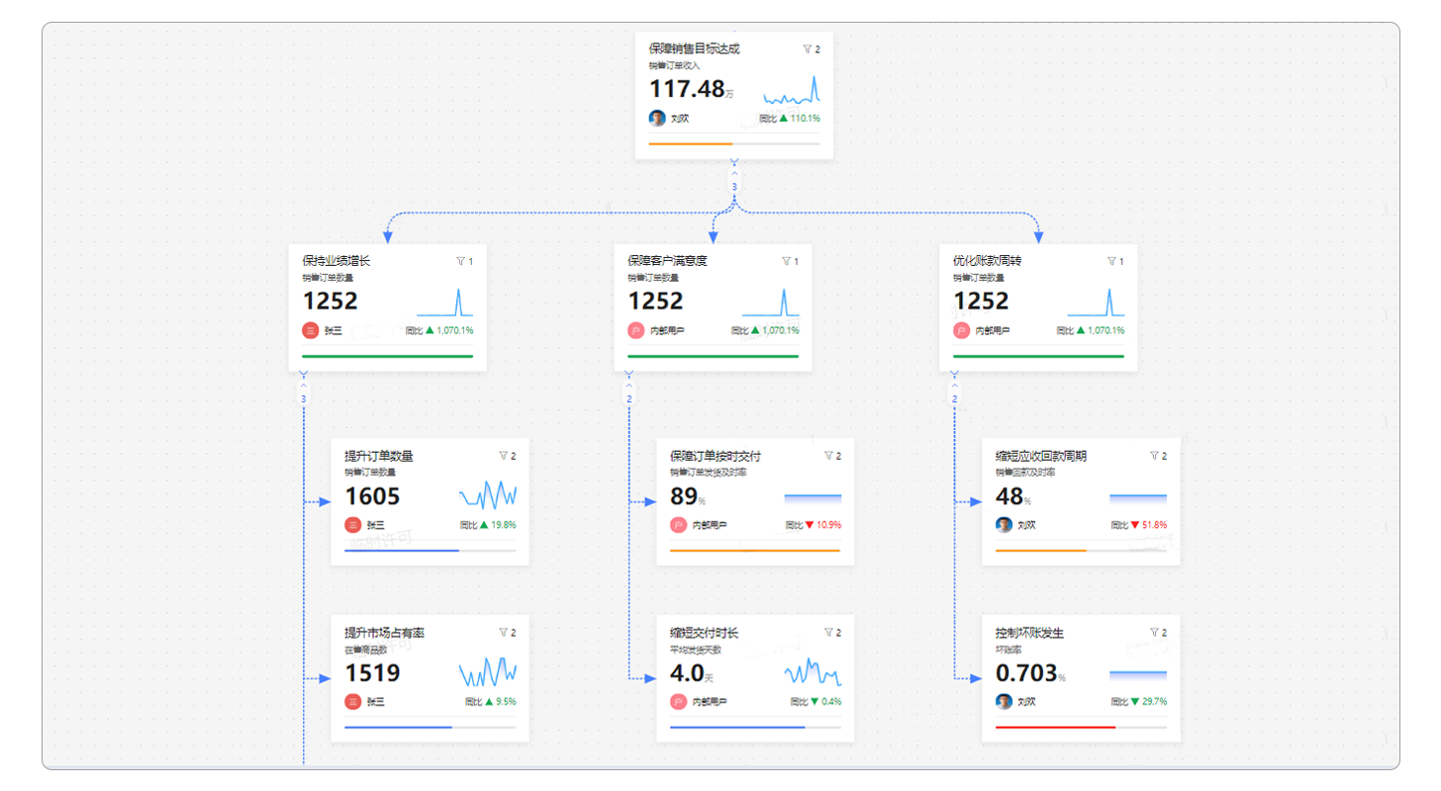
Task: Click 张三 avatar on 提升市场占有率 card
Action: pyautogui.click(x=352, y=701)
